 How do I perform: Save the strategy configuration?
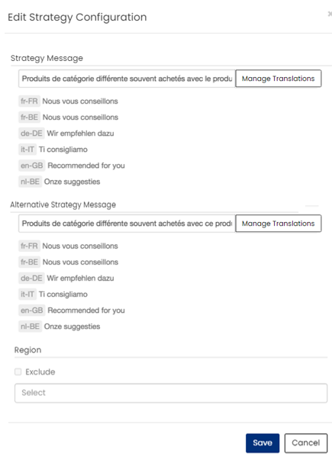[263, 443]
